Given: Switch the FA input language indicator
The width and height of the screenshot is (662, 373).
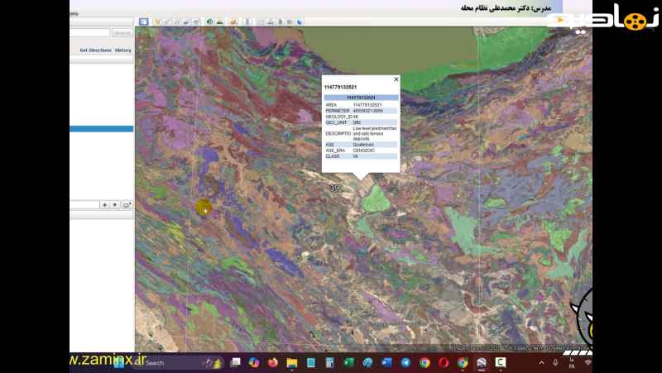Looking at the screenshot, I should (x=572, y=363).
